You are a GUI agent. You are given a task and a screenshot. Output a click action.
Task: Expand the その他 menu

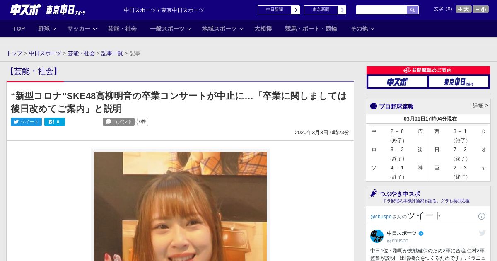[x=362, y=29]
